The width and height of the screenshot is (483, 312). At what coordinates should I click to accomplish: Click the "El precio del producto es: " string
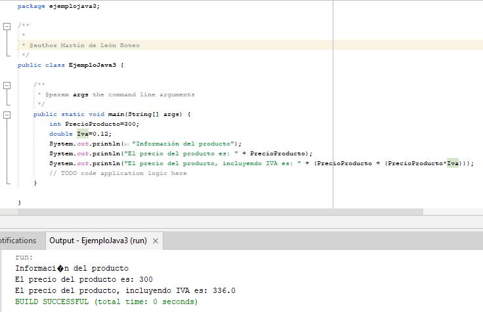click(181, 153)
